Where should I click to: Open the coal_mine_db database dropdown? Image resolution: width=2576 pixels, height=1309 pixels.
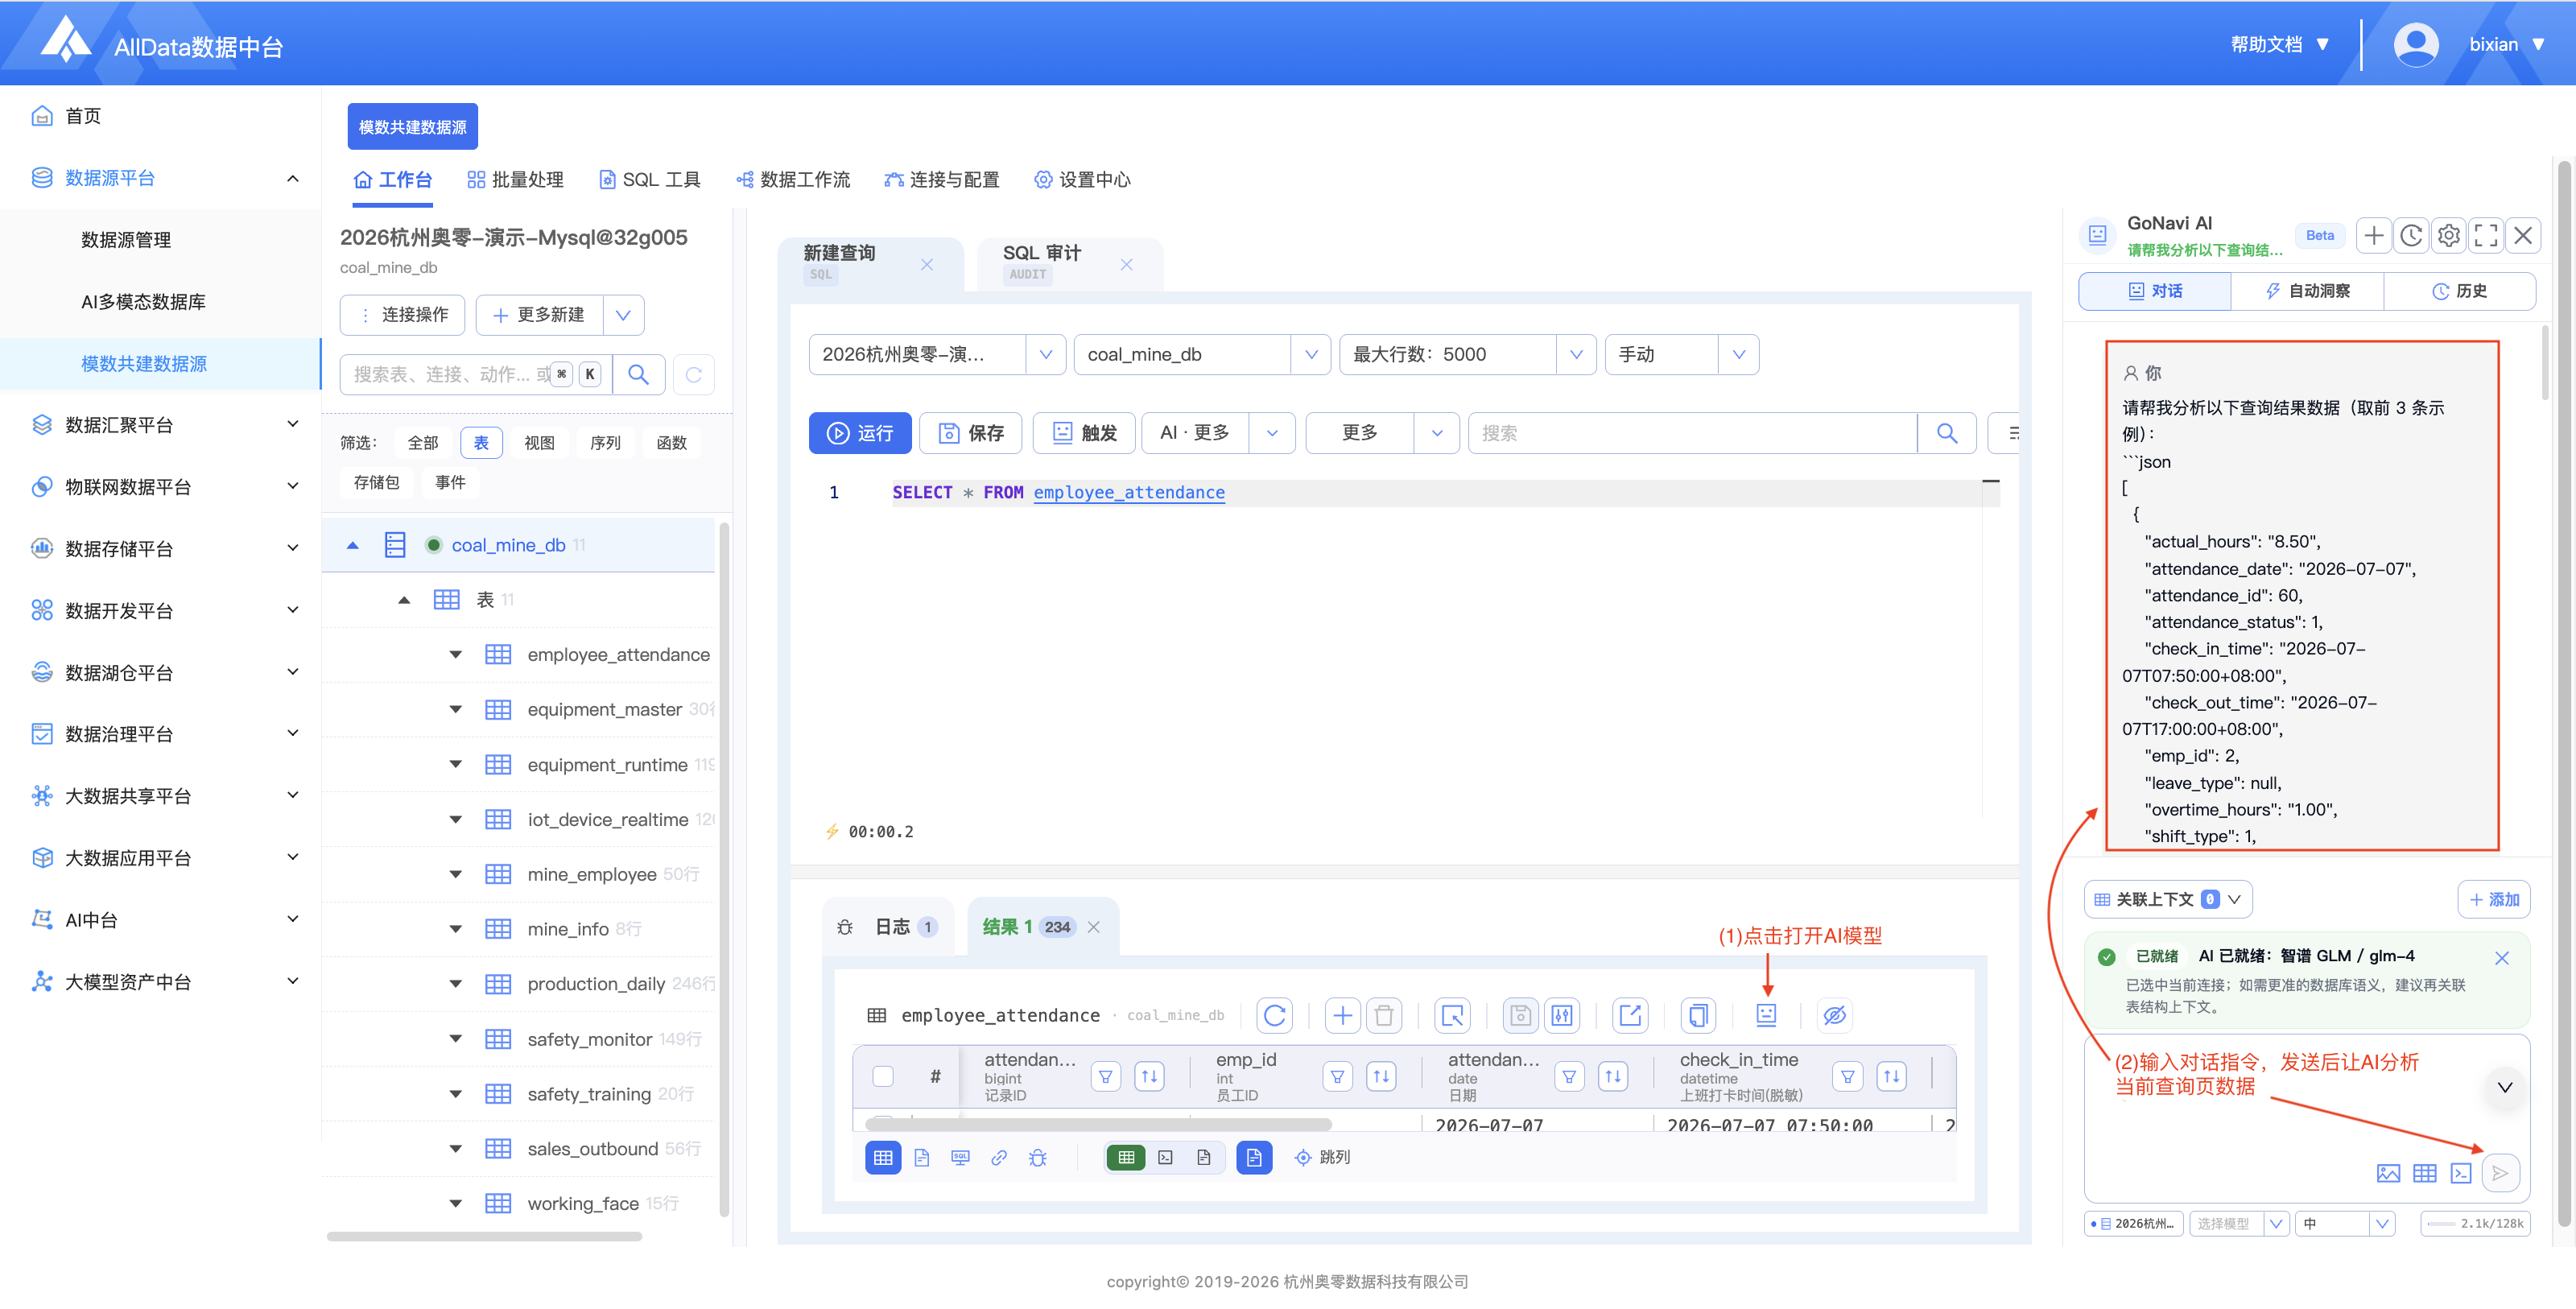click(x=1202, y=355)
